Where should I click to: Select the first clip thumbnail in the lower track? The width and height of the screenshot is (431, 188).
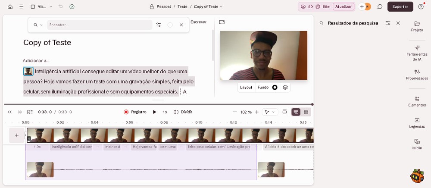coord(40,169)
